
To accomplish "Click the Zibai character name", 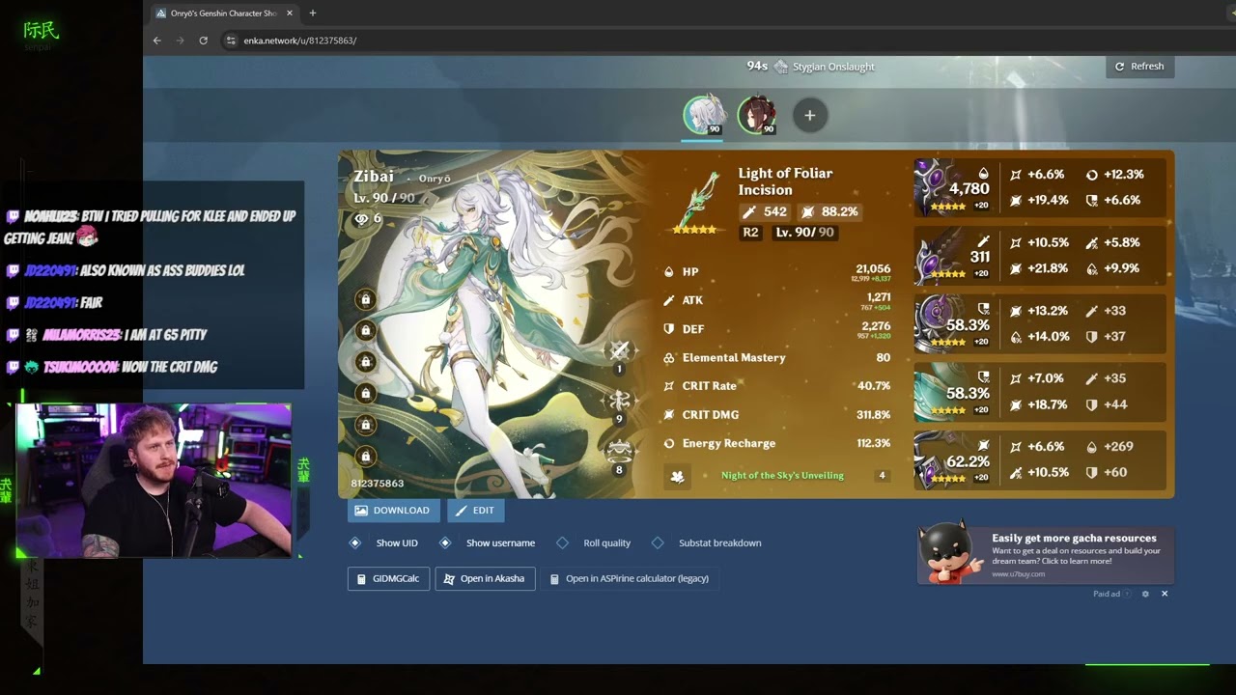I will (374, 177).
